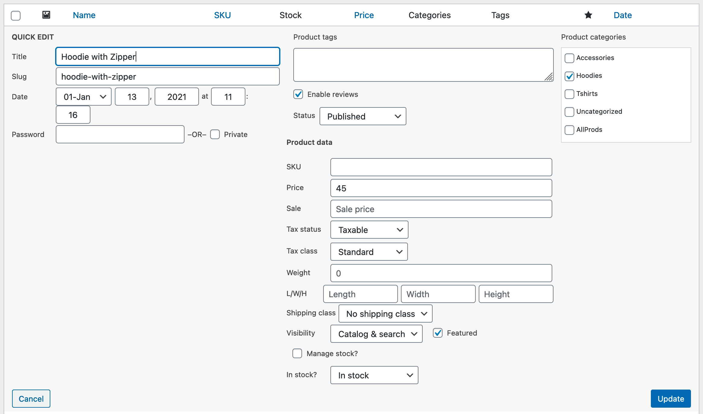This screenshot has height=414, width=703.
Task: Click the media image column icon
Action: tap(47, 15)
